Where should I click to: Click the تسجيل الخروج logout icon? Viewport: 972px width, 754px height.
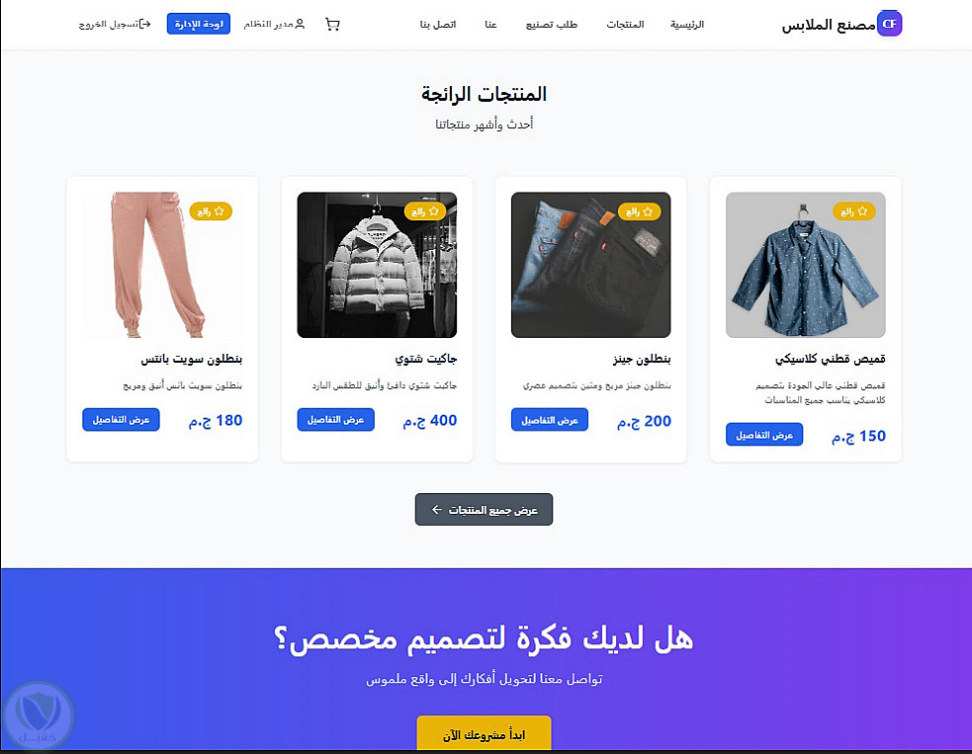click(144, 24)
